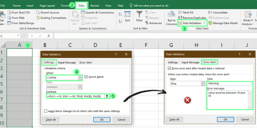The height and width of the screenshot is (128, 257).
Task: Expand the Style dropdown showing Stop
Action: [203, 84]
